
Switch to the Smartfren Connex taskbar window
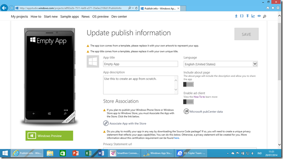(124, 153)
